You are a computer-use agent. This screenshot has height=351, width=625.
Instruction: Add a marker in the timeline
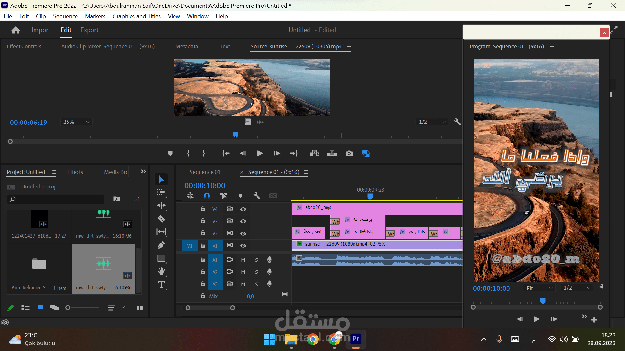[x=240, y=196]
